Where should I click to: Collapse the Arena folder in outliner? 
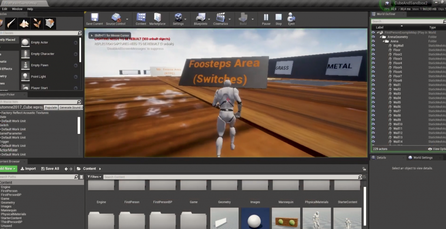[x=383, y=41]
